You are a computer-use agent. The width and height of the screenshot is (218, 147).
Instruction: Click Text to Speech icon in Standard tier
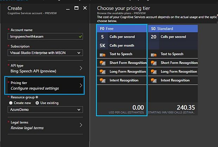click(x=154, y=54)
